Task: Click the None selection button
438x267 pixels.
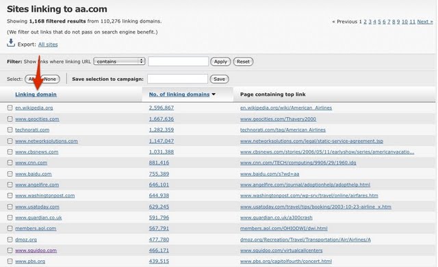Action: (50, 79)
